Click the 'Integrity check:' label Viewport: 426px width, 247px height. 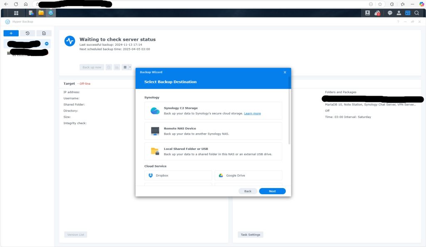(x=75, y=123)
